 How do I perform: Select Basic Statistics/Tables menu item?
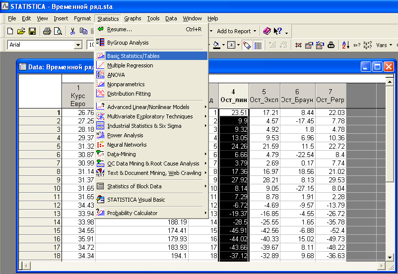(x=151, y=56)
